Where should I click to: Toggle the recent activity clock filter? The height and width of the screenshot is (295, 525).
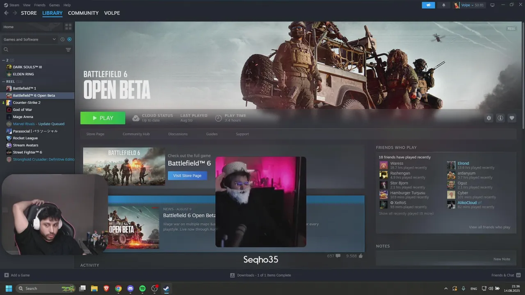coord(62,39)
